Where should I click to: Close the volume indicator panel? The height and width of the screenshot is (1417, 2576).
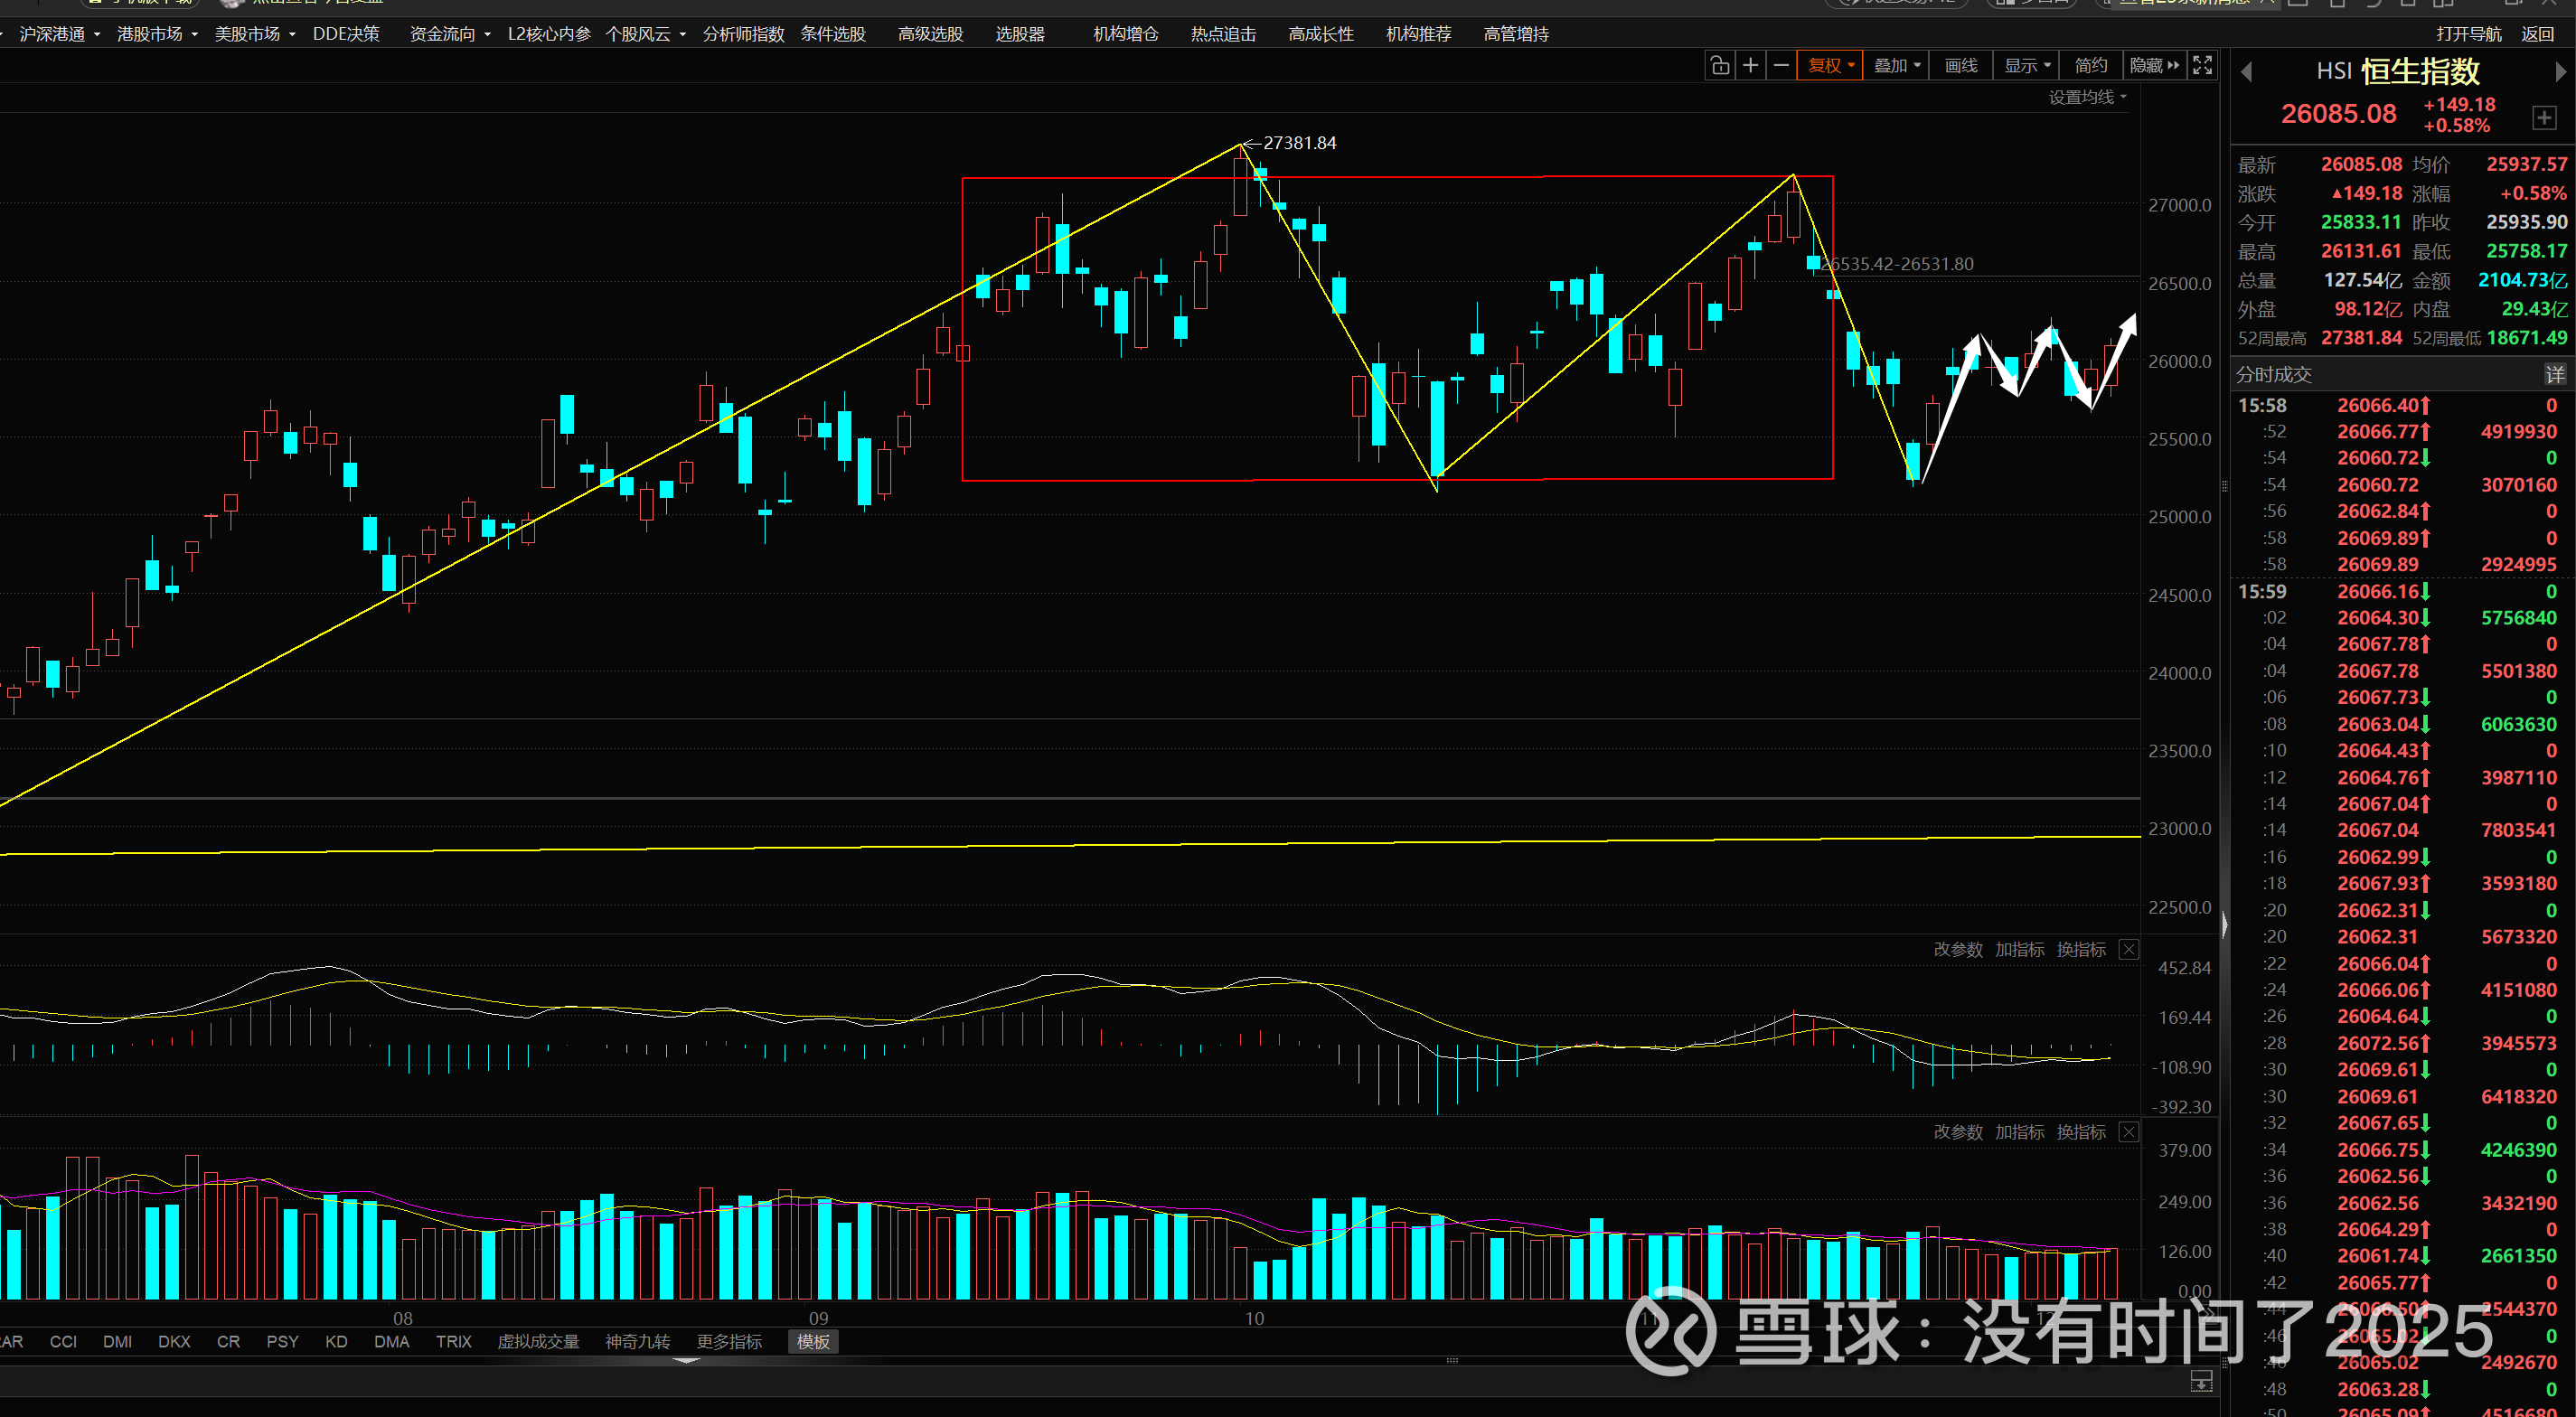click(x=2129, y=1132)
